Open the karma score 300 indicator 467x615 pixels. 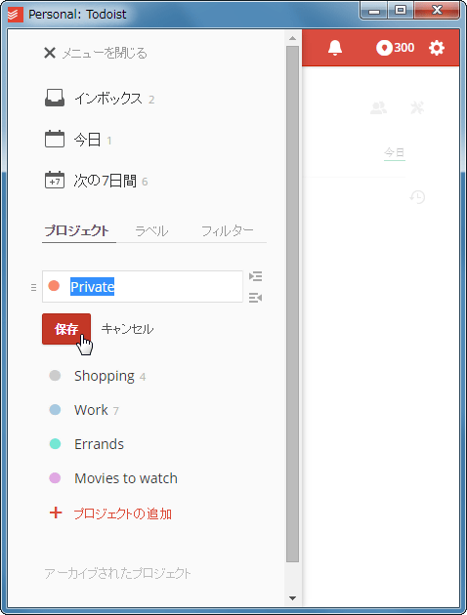[x=395, y=48]
